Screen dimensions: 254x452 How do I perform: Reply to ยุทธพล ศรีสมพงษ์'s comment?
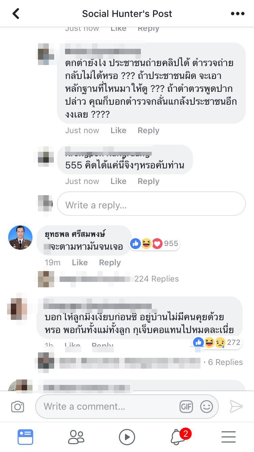click(110, 263)
